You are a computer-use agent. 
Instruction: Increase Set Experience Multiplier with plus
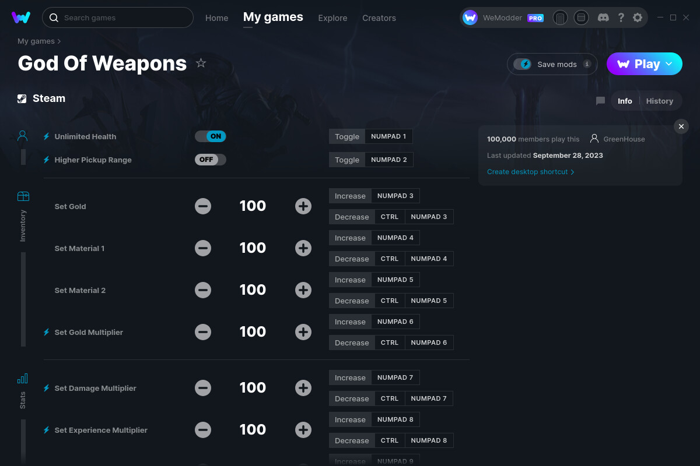click(303, 430)
